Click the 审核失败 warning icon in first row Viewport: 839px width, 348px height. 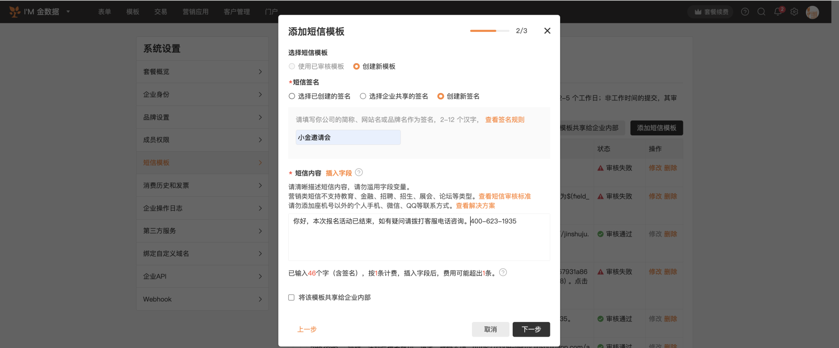(600, 168)
